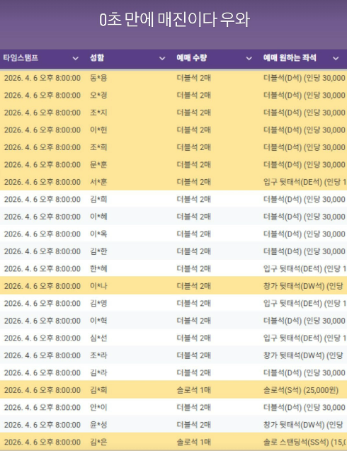
Task: Select name cell 조*라
Action: [98, 355]
